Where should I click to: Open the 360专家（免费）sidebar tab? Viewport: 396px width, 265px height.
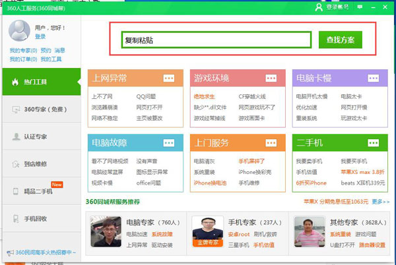click(x=42, y=109)
